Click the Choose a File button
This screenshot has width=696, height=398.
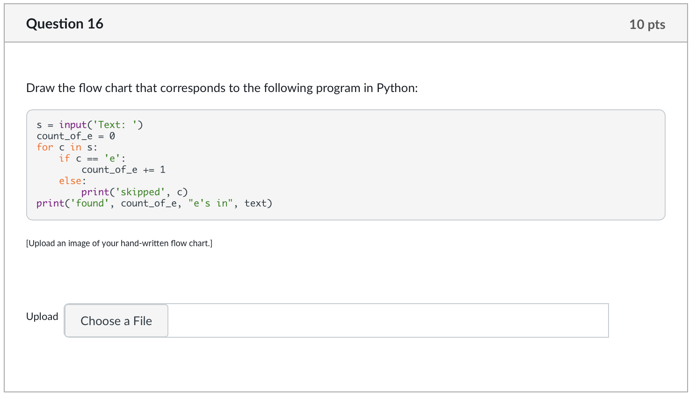pyautogui.click(x=116, y=320)
